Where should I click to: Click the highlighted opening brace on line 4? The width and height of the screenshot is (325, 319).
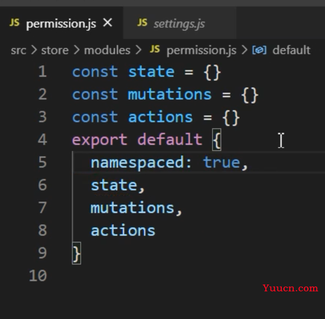[x=217, y=140]
